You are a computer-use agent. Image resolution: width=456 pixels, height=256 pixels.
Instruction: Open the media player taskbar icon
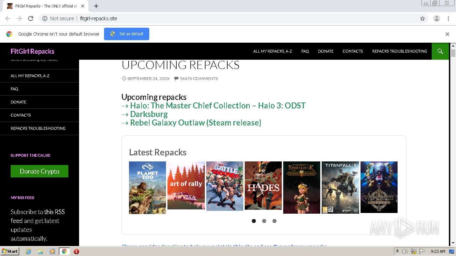tap(52, 251)
